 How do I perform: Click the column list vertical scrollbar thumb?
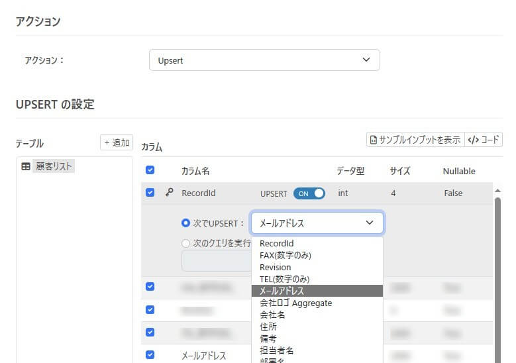click(x=497, y=280)
